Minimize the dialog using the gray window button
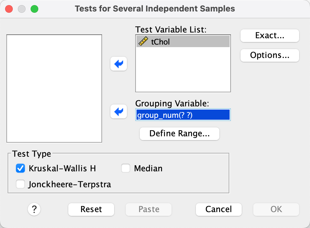The image size is (310, 228). 22,9
